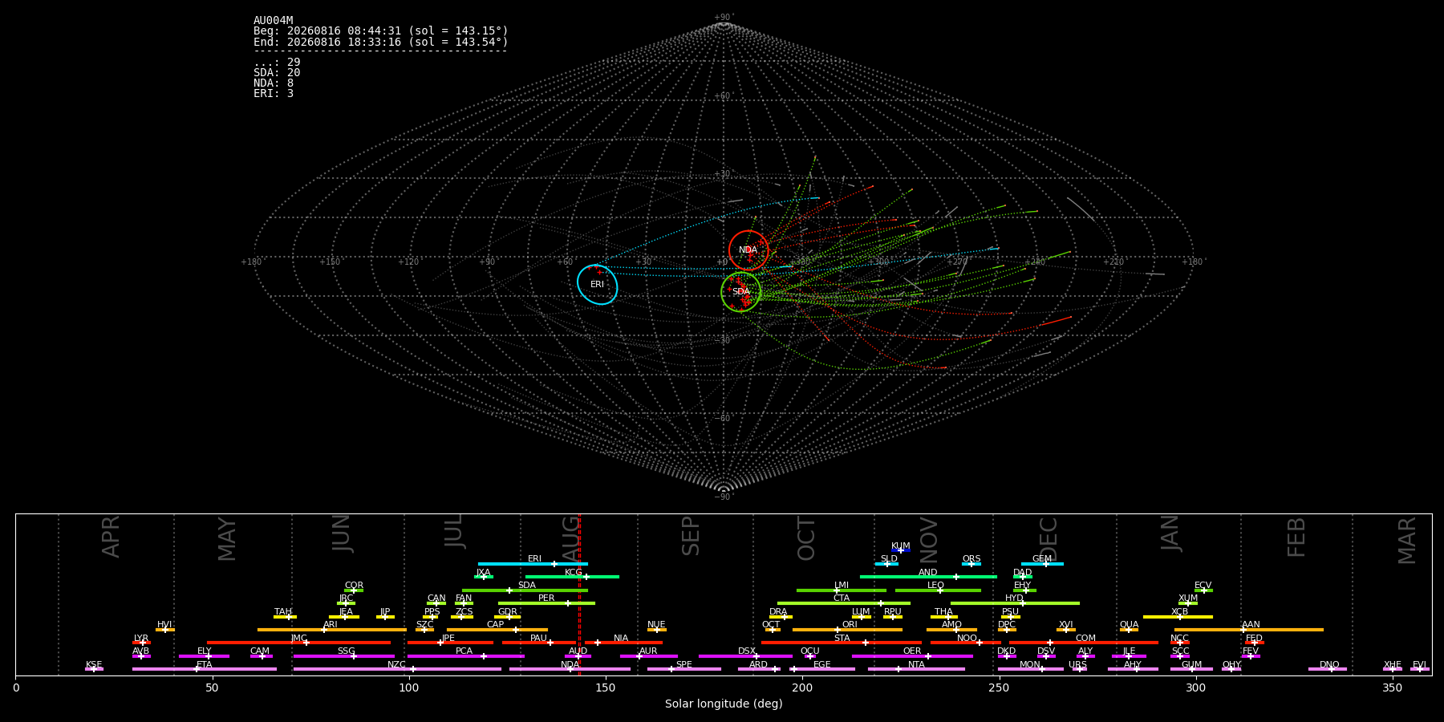Click the AUG month label
The image size is (1444, 722).
(x=570, y=536)
